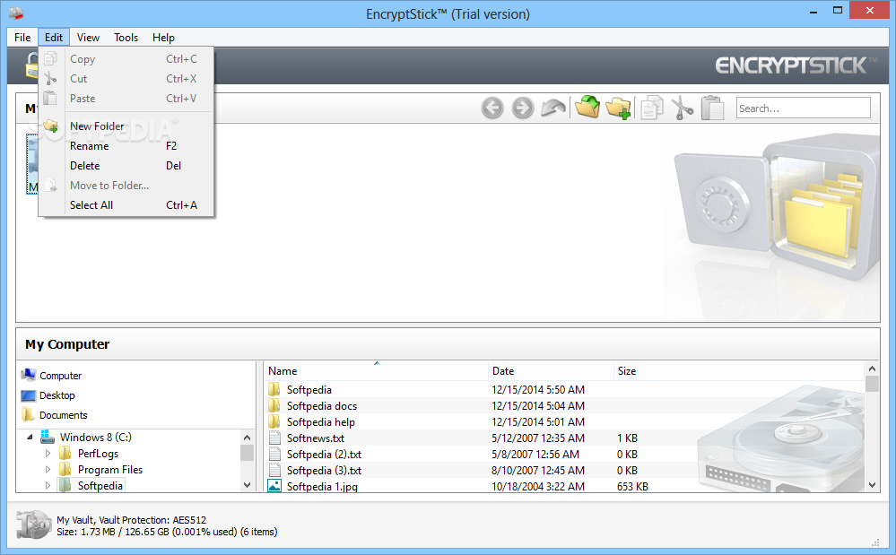Collapse the Windows 8 (C:) tree node
The image size is (896, 555).
click(30, 437)
